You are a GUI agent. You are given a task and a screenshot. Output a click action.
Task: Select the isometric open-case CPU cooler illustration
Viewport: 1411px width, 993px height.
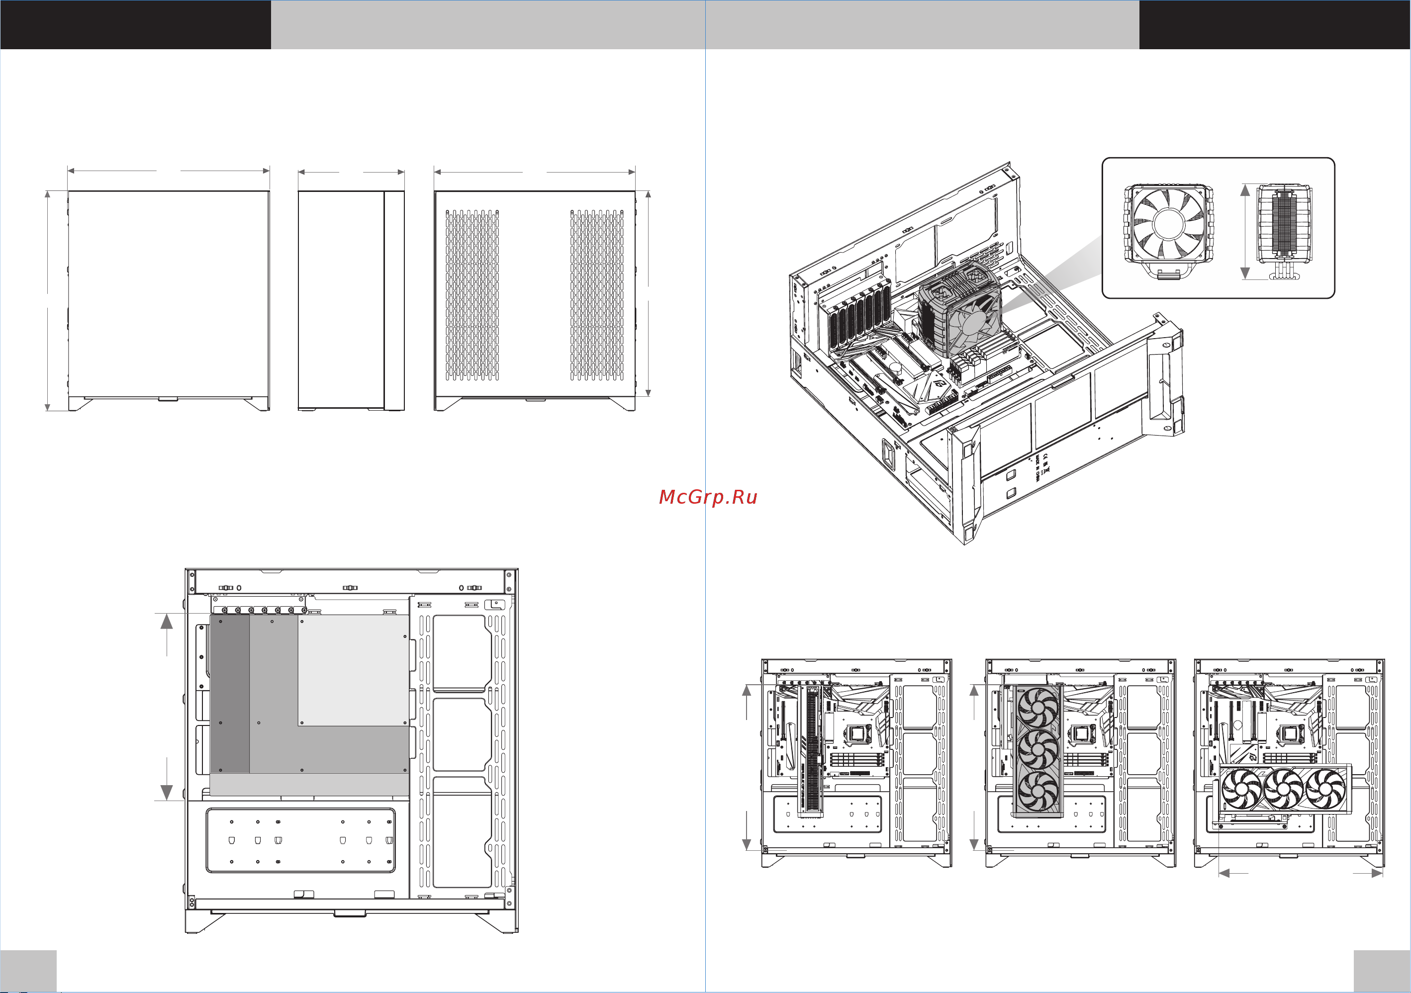987,354
